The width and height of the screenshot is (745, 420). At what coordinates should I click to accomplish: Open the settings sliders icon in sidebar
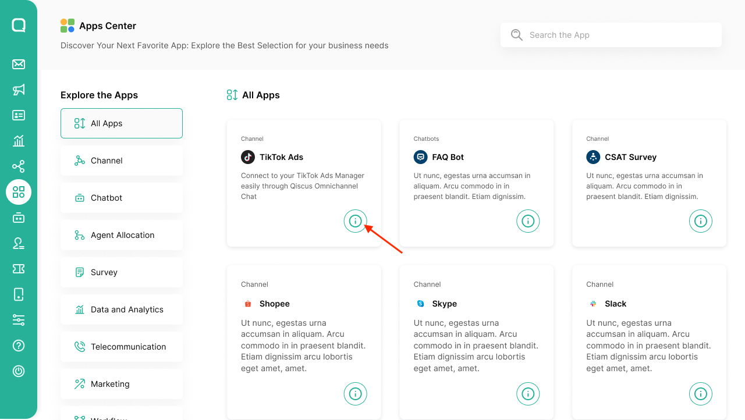pos(19,320)
